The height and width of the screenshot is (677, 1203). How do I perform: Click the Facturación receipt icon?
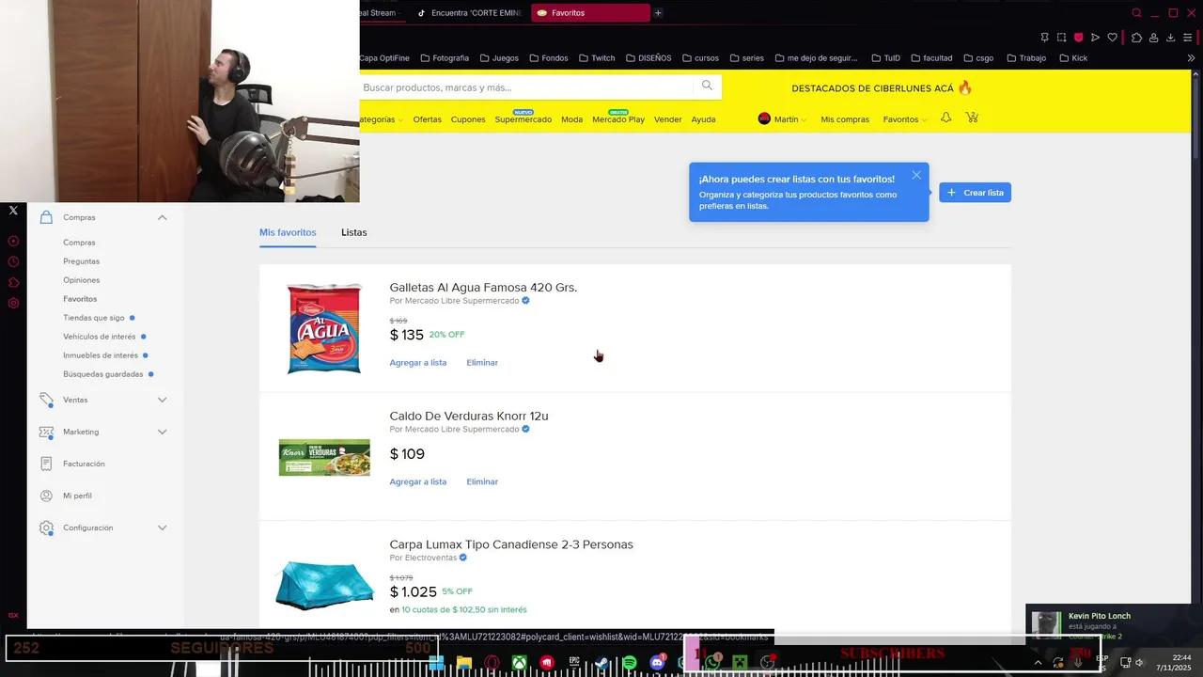click(46, 464)
